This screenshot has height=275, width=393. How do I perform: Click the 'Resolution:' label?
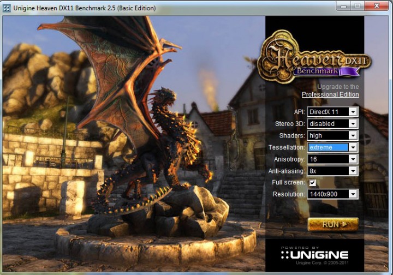coord(289,194)
